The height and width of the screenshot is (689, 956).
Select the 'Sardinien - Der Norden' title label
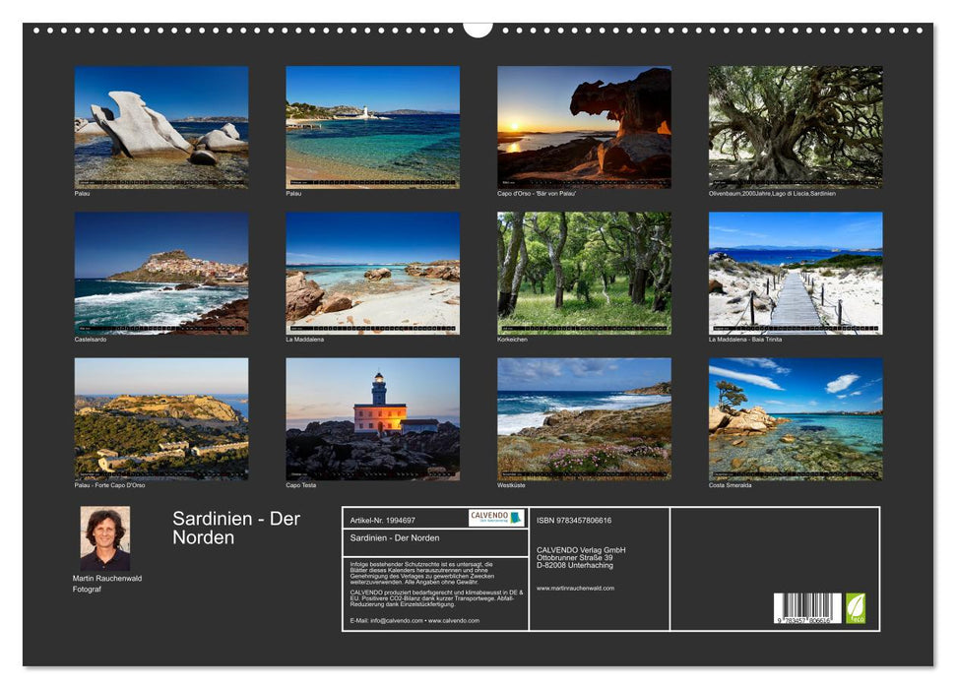coord(236,529)
